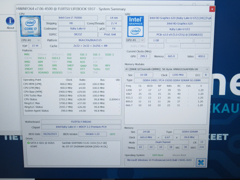Click the module Size 16 GB field
The image size is (240, 180).
pos(144,75)
